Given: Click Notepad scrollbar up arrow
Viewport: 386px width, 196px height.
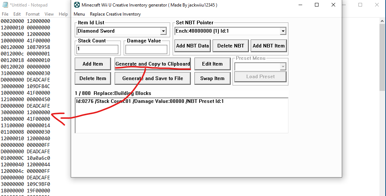Looking at the screenshot, I should [x=382, y=21].
